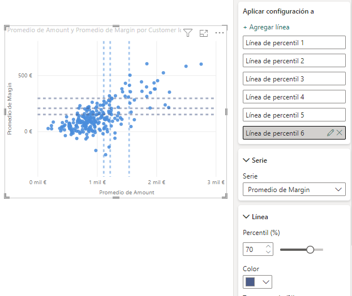Select Línea de percentil 5
Image resolution: width=352 pixels, height=296 pixels.
pos(294,115)
